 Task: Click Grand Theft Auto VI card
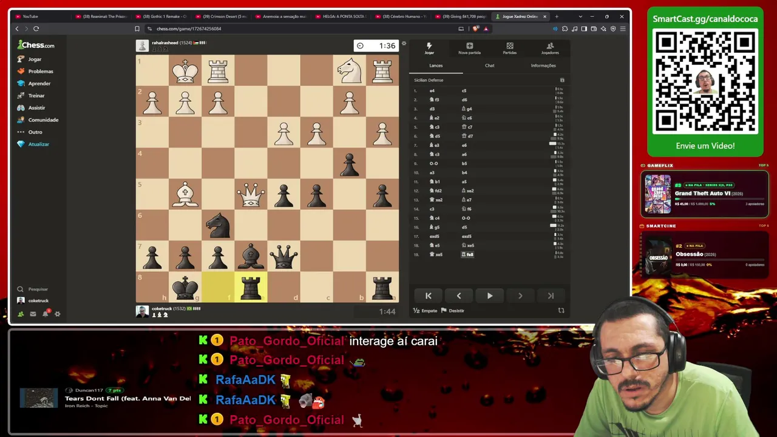[705, 194]
